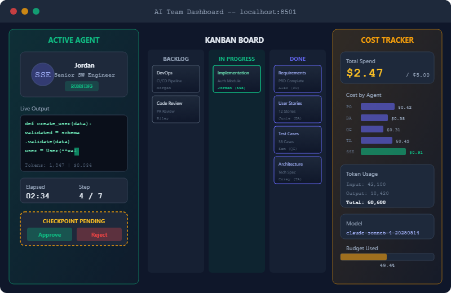The image size is (451, 293).
Task: Click the 49.4% budget percentage label
Action: click(387, 266)
